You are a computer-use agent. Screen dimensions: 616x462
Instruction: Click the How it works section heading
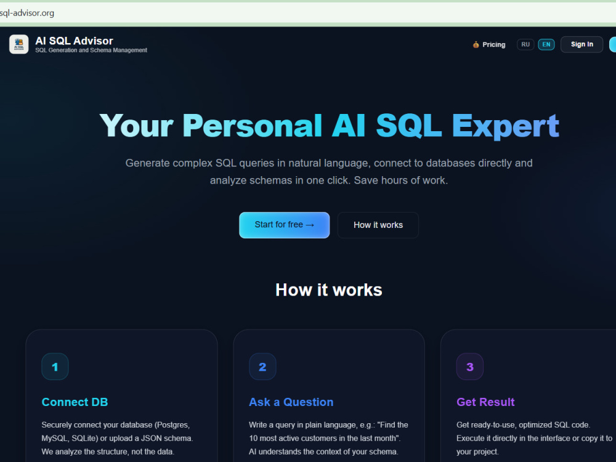point(329,290)
